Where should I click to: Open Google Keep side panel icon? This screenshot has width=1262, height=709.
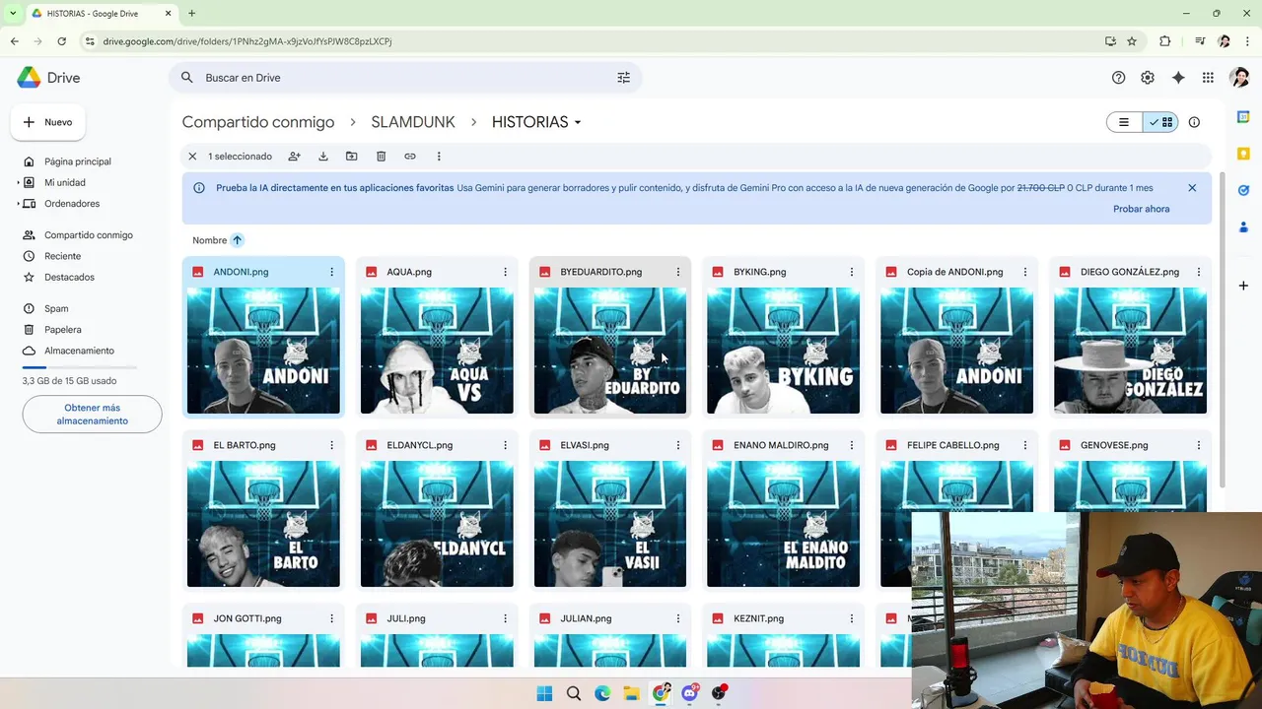pos(1243,154)
